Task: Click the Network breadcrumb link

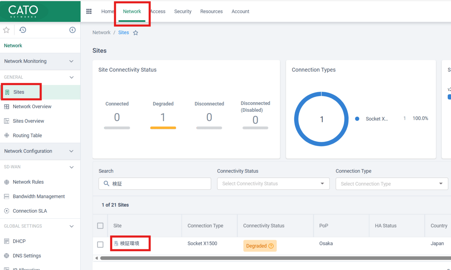Action: coord(101,32)
